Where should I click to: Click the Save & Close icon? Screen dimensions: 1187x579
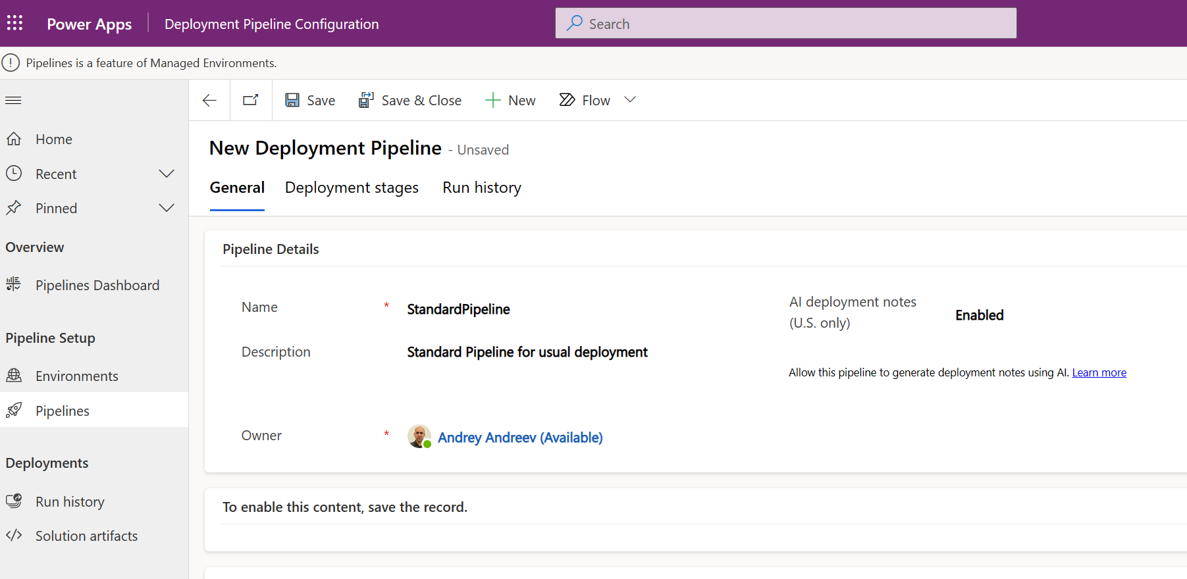coord(366,100)
